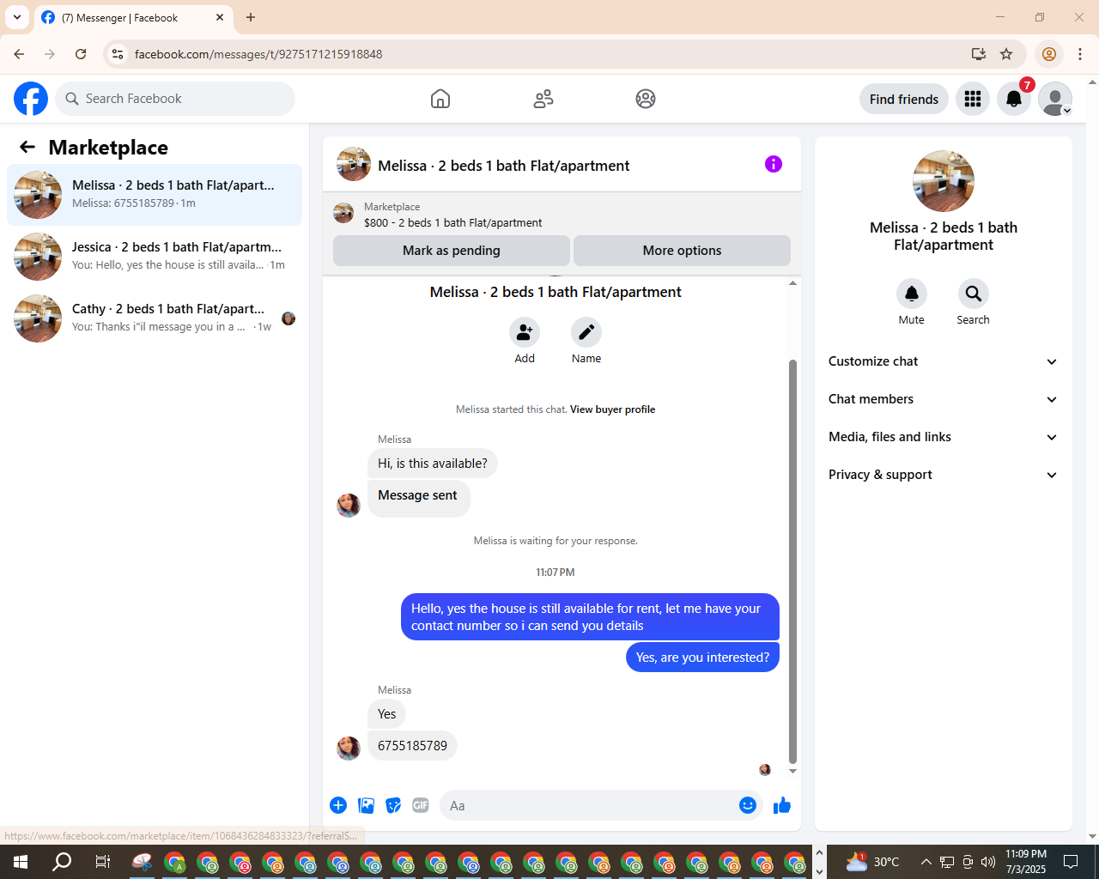Open the weather widget showing 30°C

(872, 862)
